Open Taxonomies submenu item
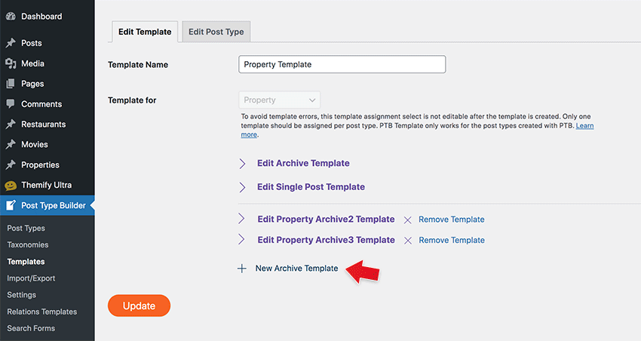The height and width of the screenshot is (341, 641). pos(28,245)
